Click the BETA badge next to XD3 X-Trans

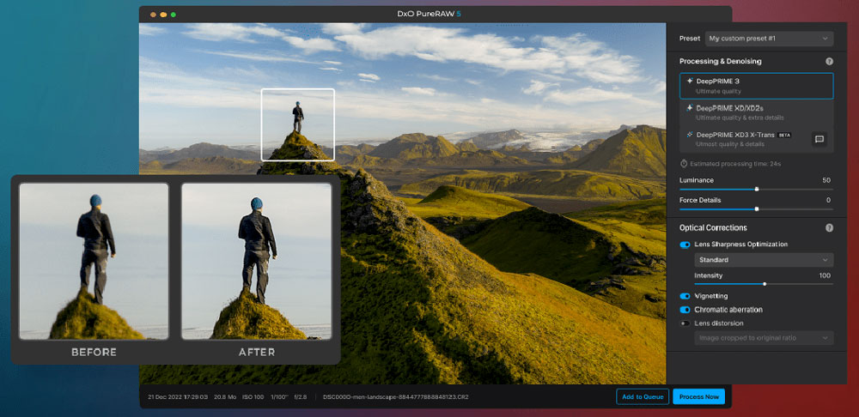(784, 135)
